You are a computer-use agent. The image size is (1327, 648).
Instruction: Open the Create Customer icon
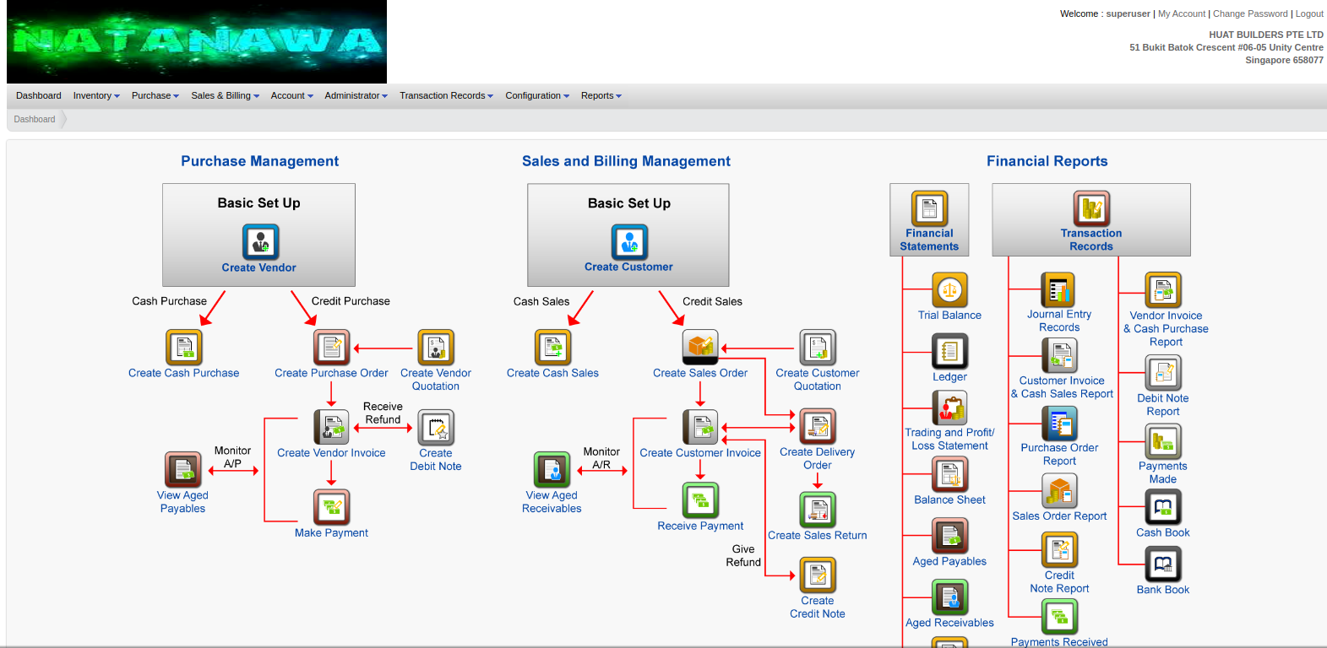pos(629,242)
